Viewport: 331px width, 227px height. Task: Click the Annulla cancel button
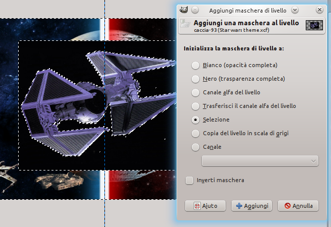click(x=298, y=206)
